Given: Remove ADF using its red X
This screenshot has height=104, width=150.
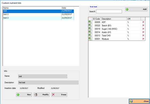Looking at the screenshot, I should click(x=143, y=22).
